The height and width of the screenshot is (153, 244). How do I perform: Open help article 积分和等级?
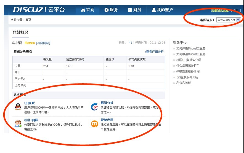pos(184,83)
